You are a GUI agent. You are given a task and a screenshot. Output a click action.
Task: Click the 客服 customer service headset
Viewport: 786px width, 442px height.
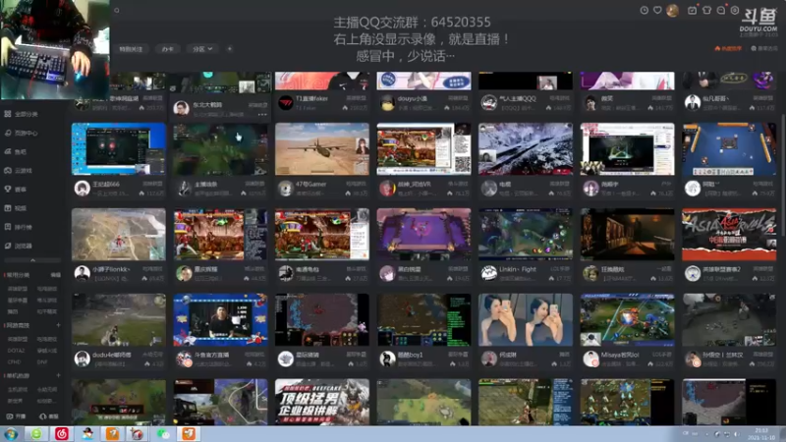(x=48, y=416)
